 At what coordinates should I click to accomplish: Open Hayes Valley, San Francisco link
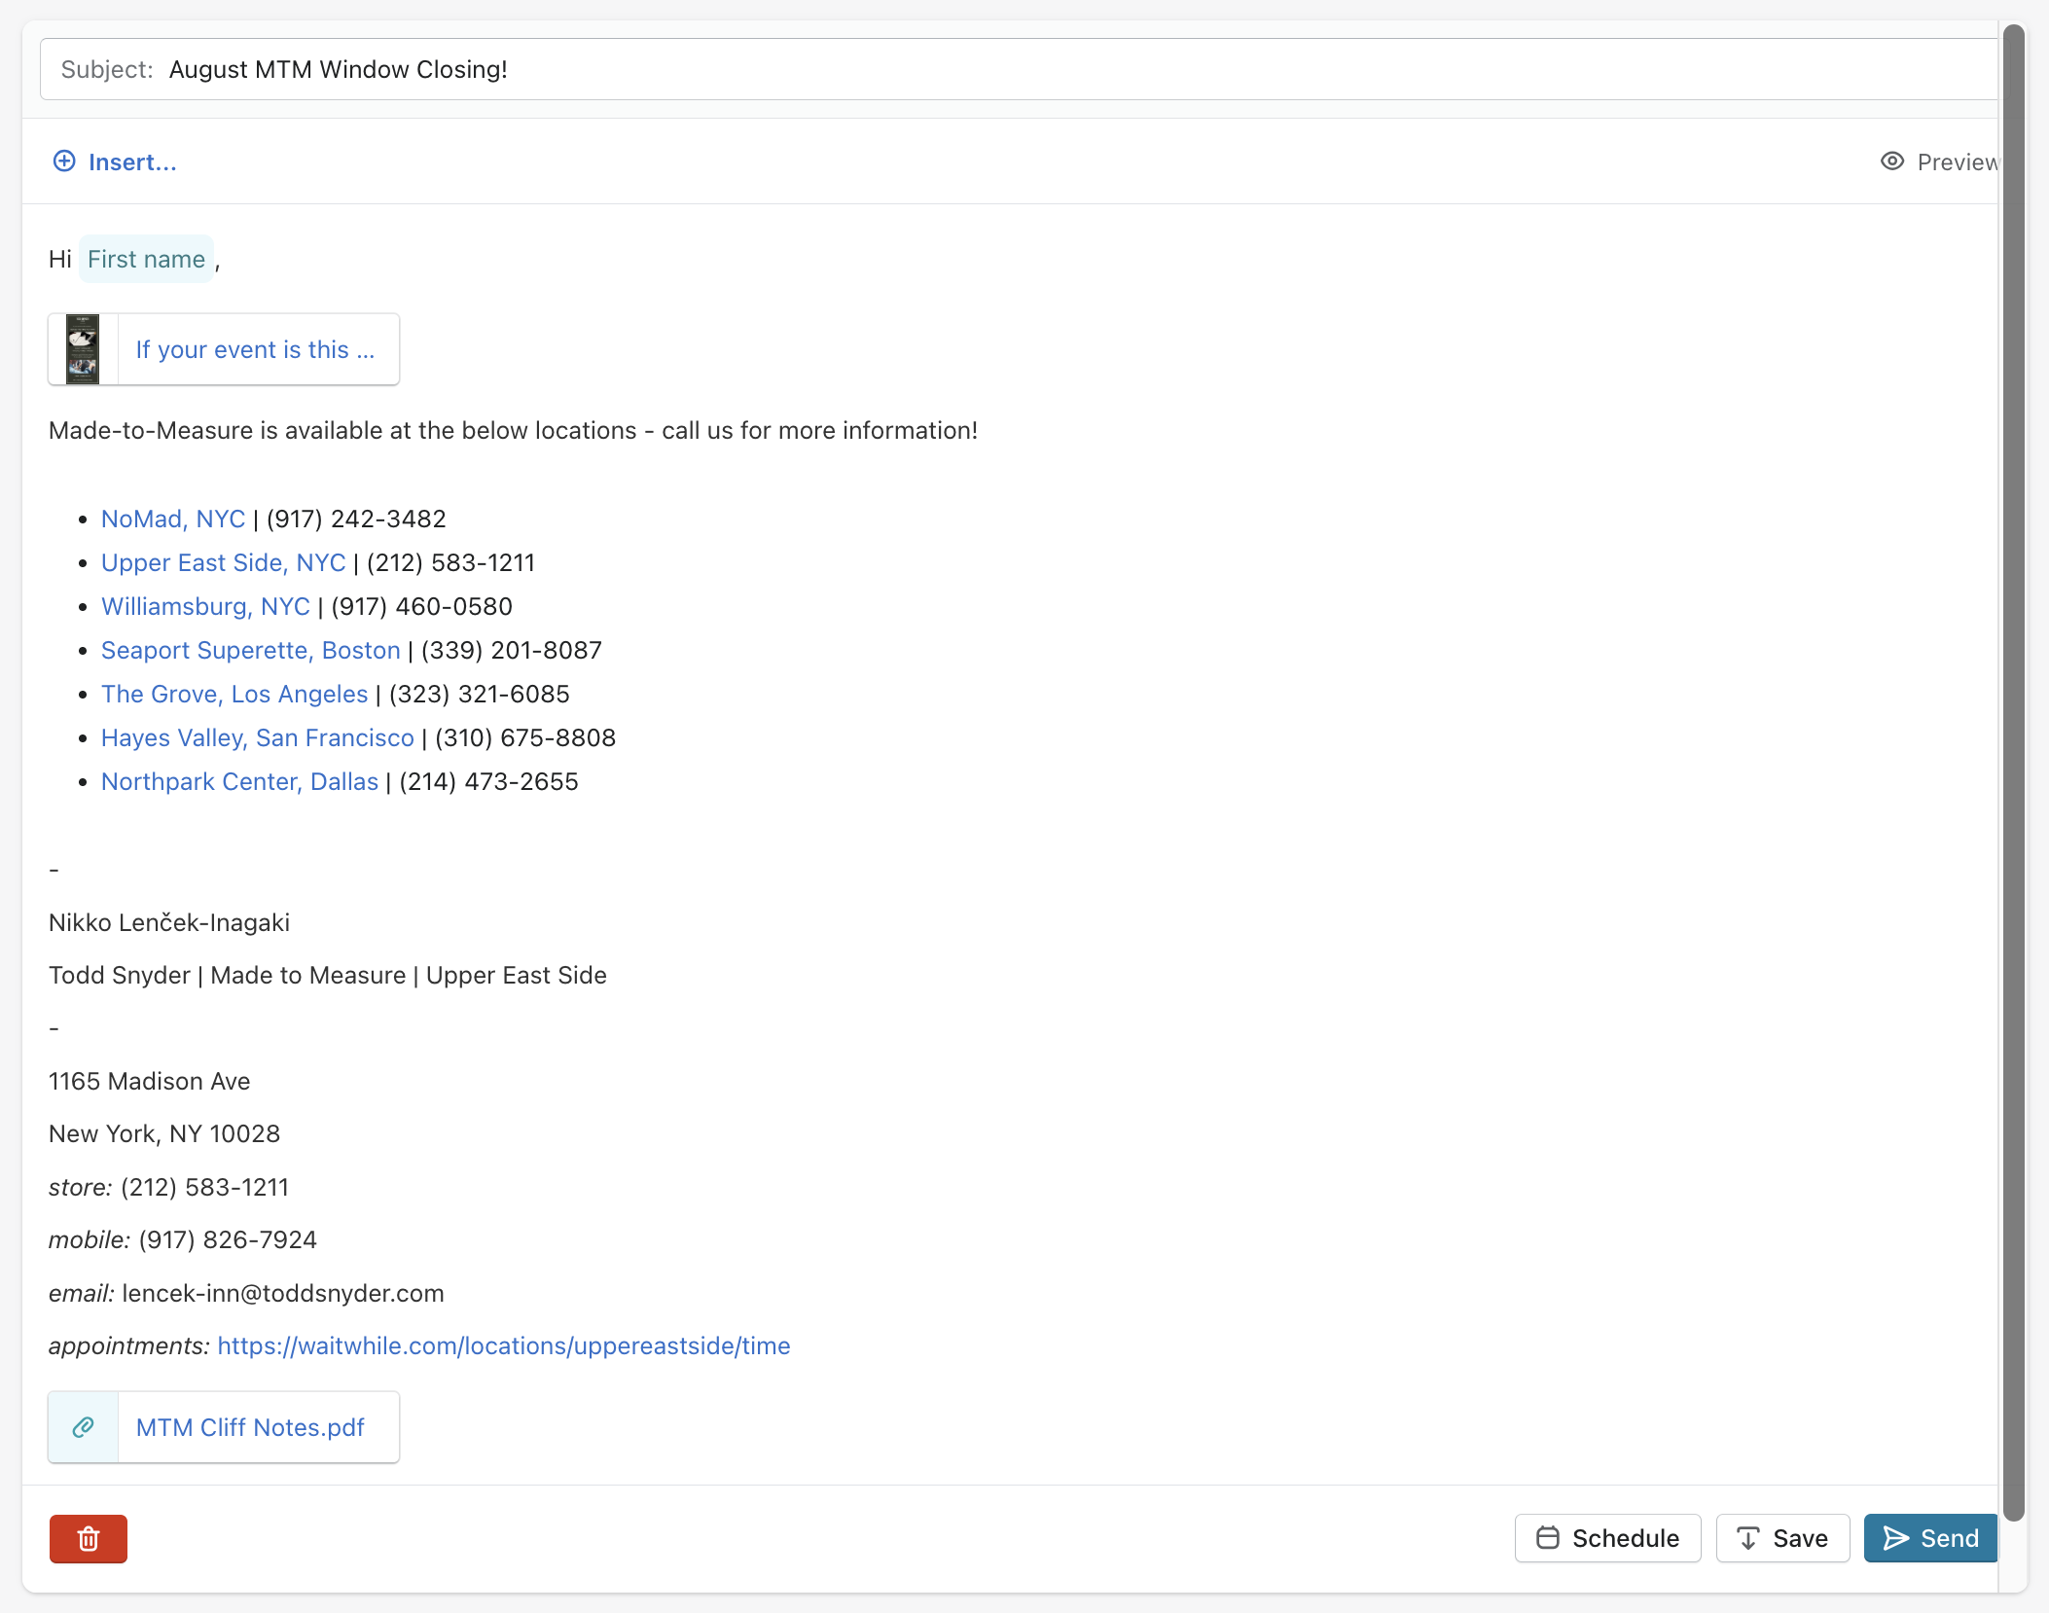click(x=258, y=737)
